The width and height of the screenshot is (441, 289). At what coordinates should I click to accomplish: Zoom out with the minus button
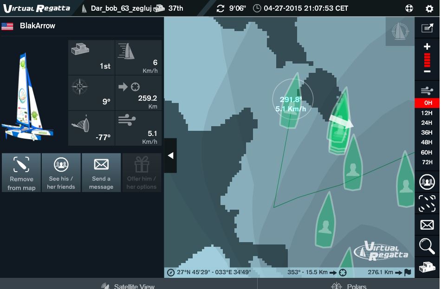click(x=427, y=71)
